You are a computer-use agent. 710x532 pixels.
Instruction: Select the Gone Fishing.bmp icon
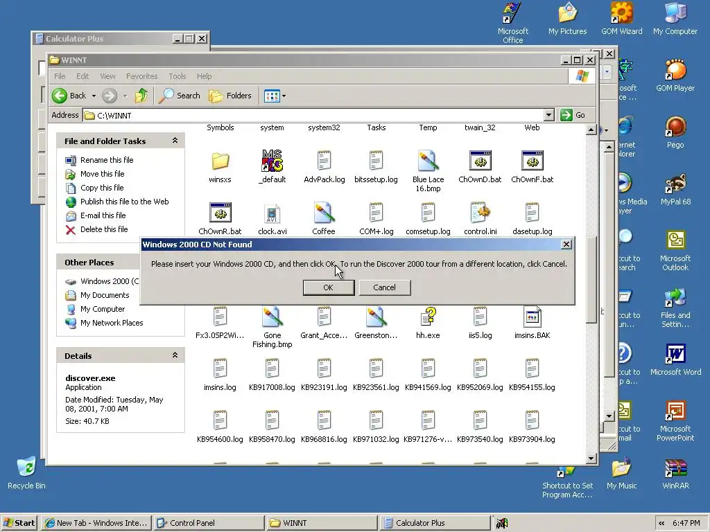pyautogui.click(x=272, y=317)
